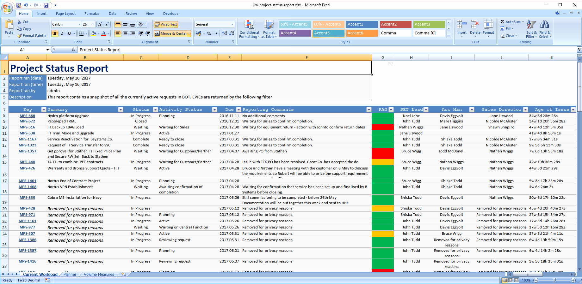The width and height of the screenshot is (582, 284).
Task: Switch to the Formulas ribbon tab
Action: 92,14
